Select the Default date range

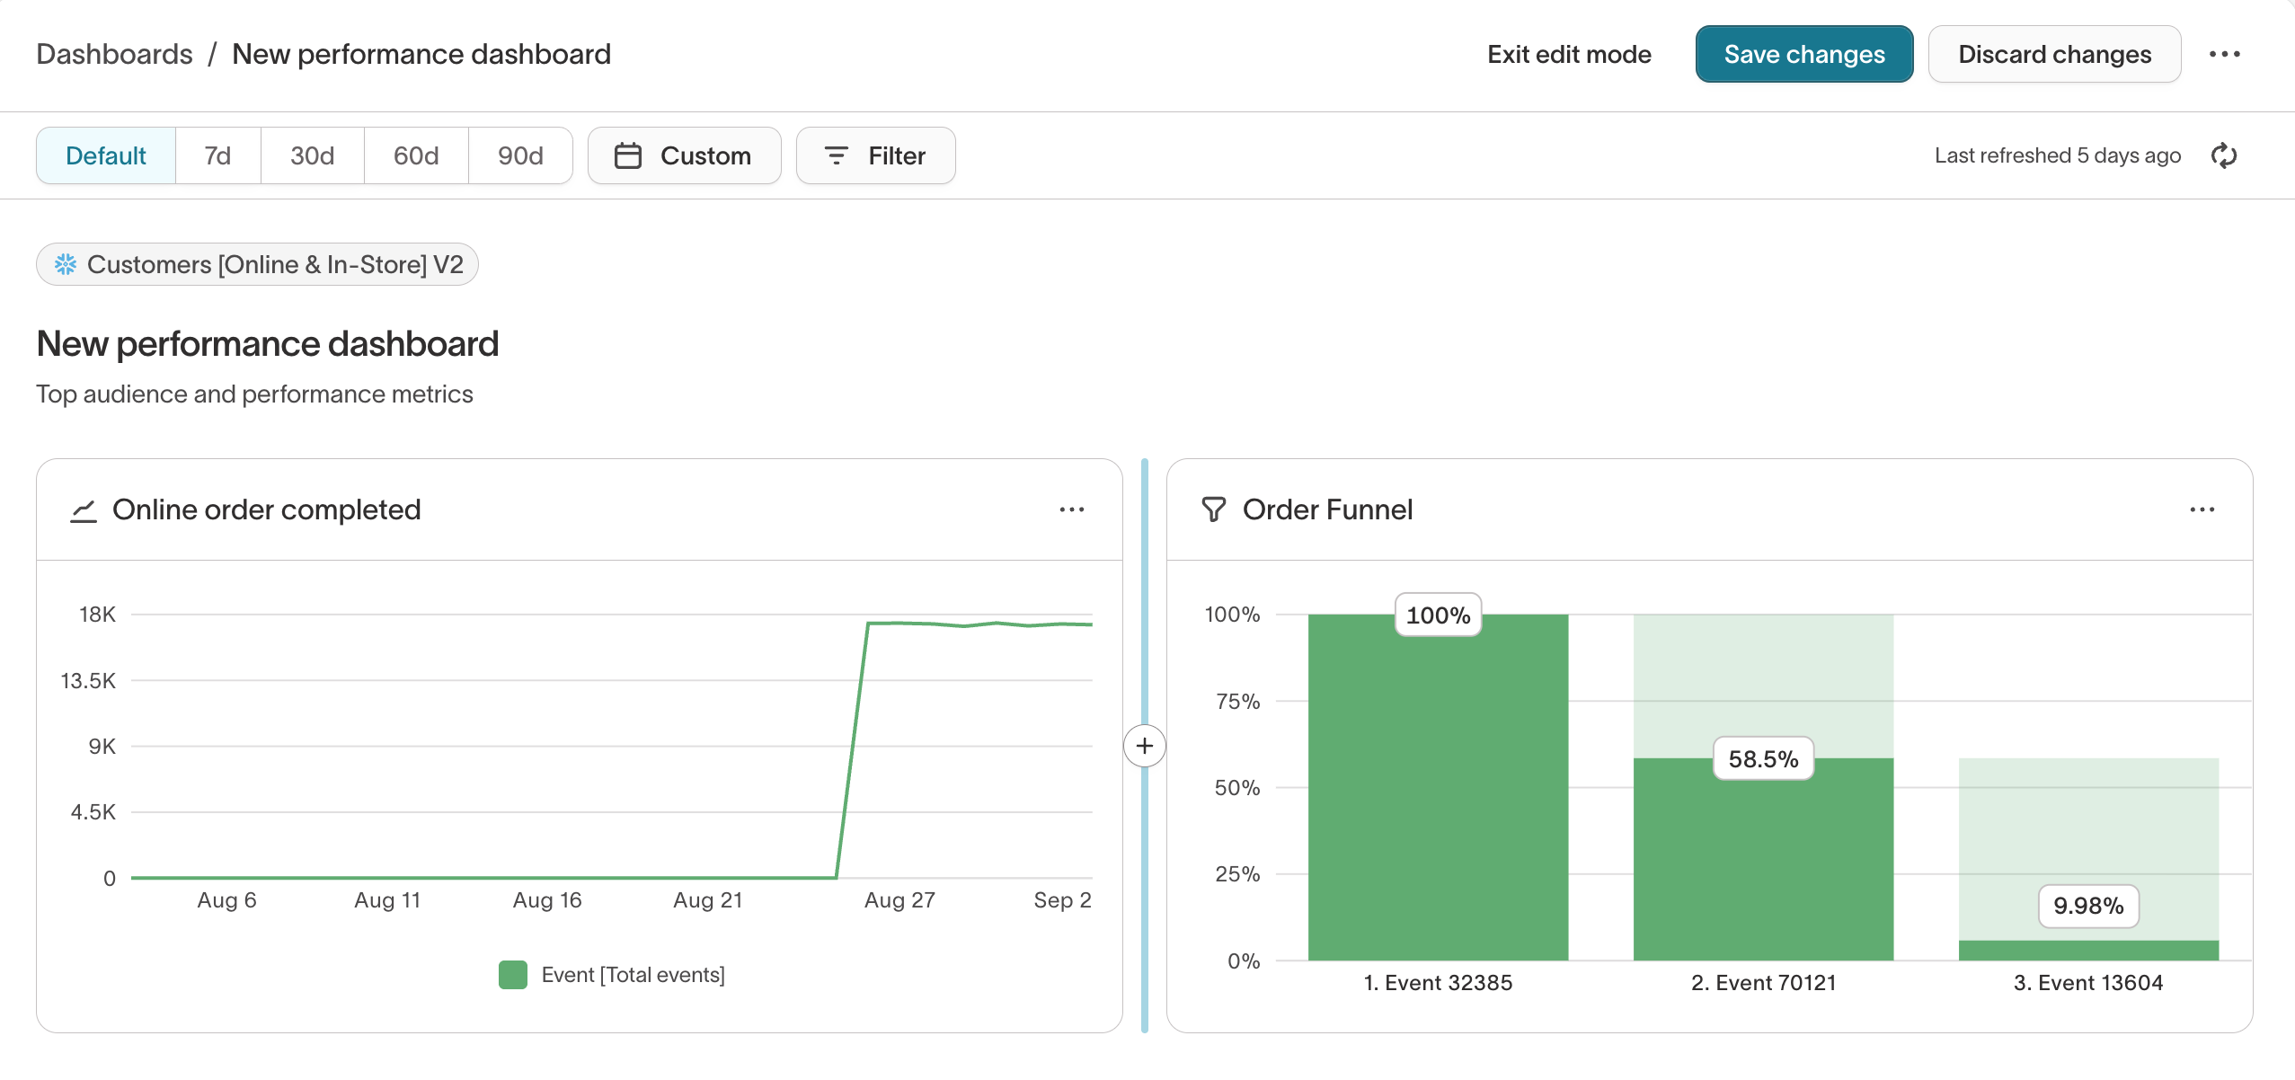[x=106, y=155]
